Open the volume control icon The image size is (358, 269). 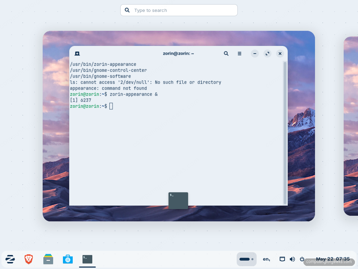pos(292,259)
